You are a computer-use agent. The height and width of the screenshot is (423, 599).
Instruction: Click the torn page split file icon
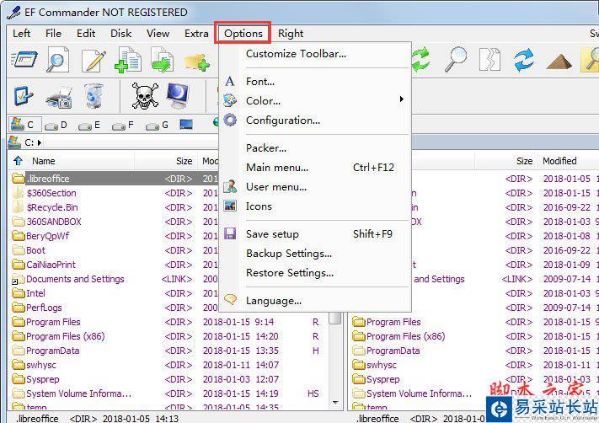click(489, 59)
